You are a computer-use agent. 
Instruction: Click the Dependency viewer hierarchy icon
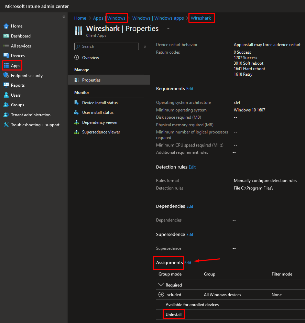point(77,122)
